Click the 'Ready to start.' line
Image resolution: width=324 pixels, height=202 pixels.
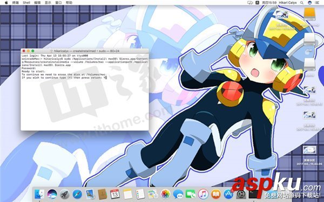pos(33,71)
